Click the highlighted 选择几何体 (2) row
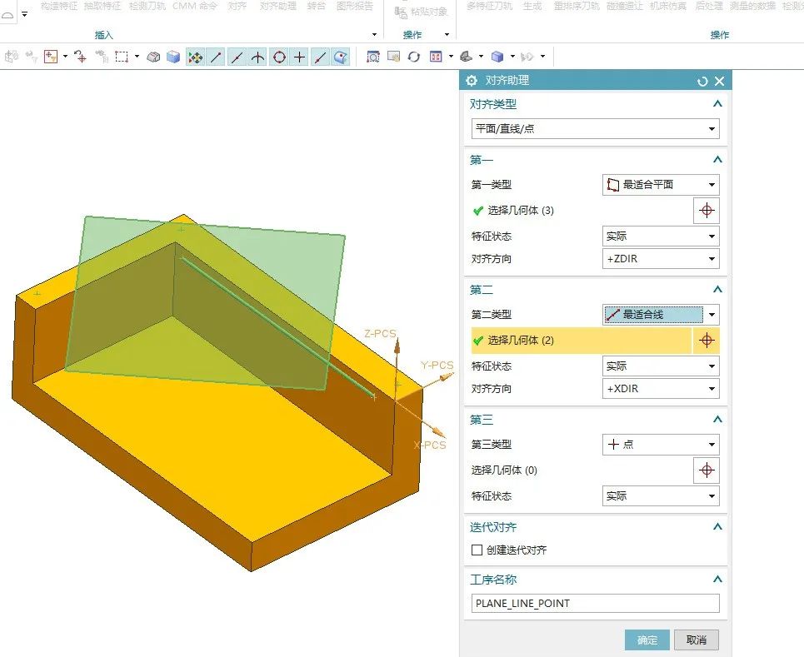The width and height of the screenshot is (804, 657). 581,341
